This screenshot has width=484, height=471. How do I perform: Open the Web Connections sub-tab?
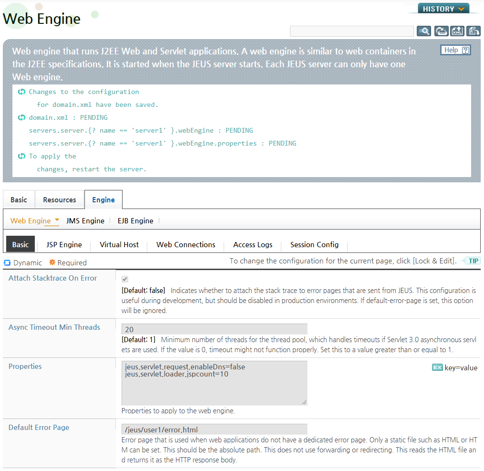click(x=186, y=245)
